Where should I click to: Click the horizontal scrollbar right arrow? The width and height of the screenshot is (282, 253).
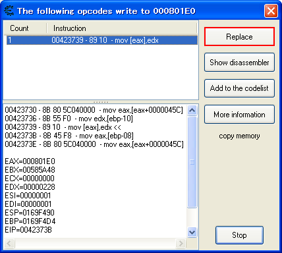coord(181,243)
